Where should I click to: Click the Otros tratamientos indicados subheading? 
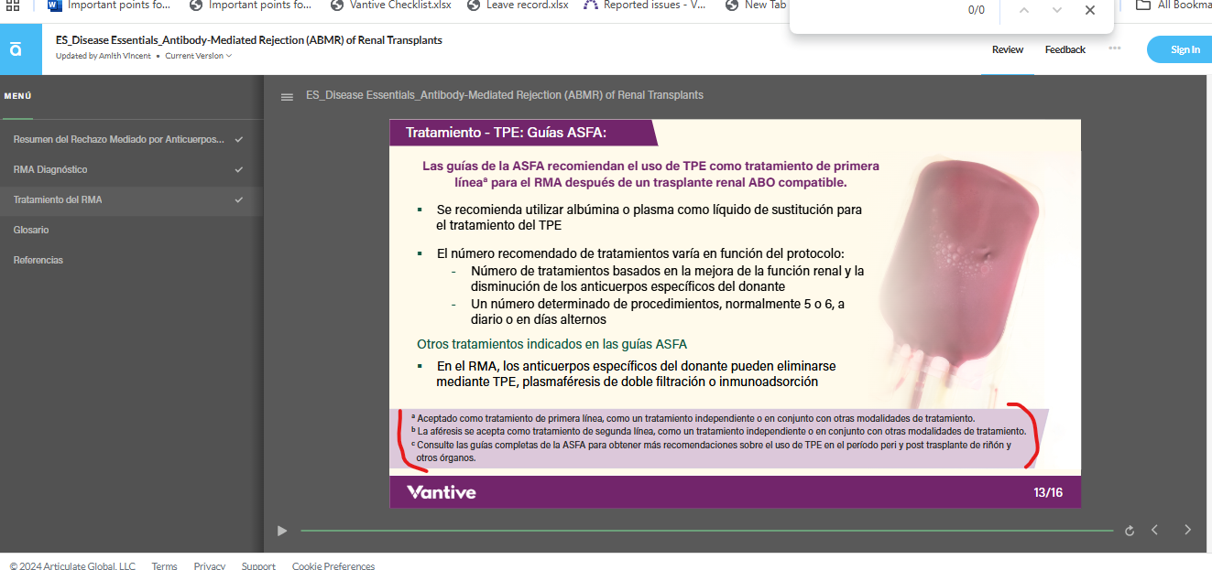(x=551, y=345)
